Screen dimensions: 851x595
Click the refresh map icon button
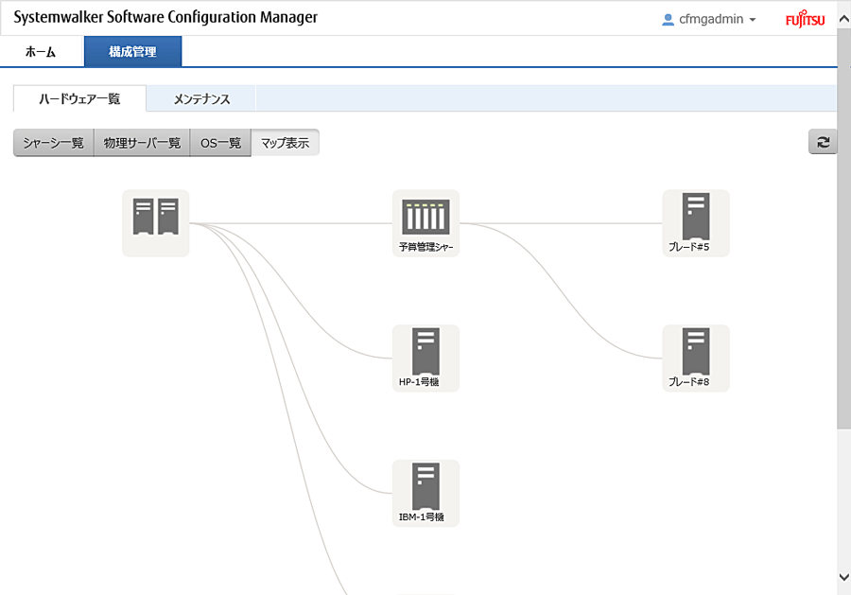point(823,142)
